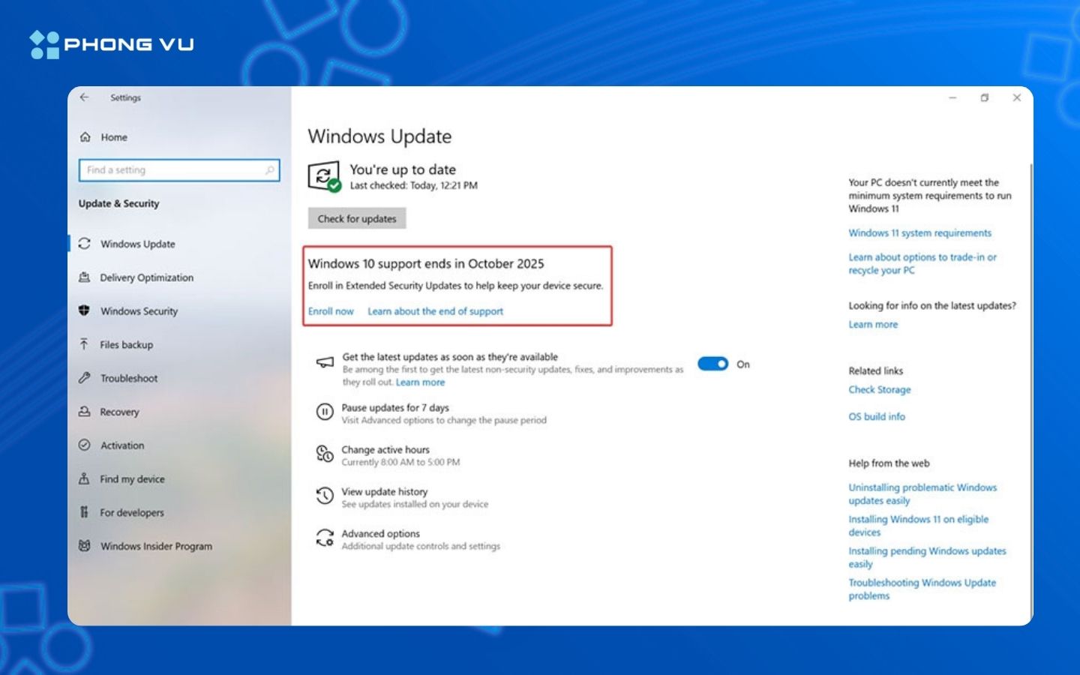Open Windows 11 system requirements link
This screenshot has width=1080, height=675.
point(919,233)
